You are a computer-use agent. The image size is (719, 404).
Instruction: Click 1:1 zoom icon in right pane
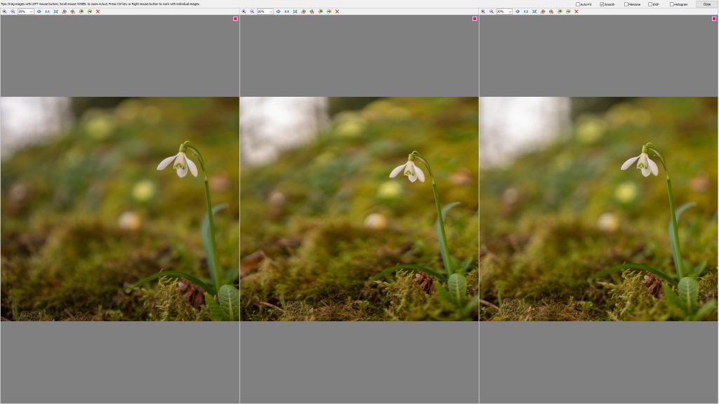(x=526, y=11)
